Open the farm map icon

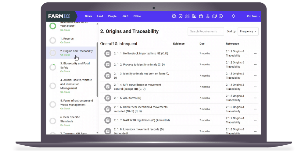click(x=214, y=16)
